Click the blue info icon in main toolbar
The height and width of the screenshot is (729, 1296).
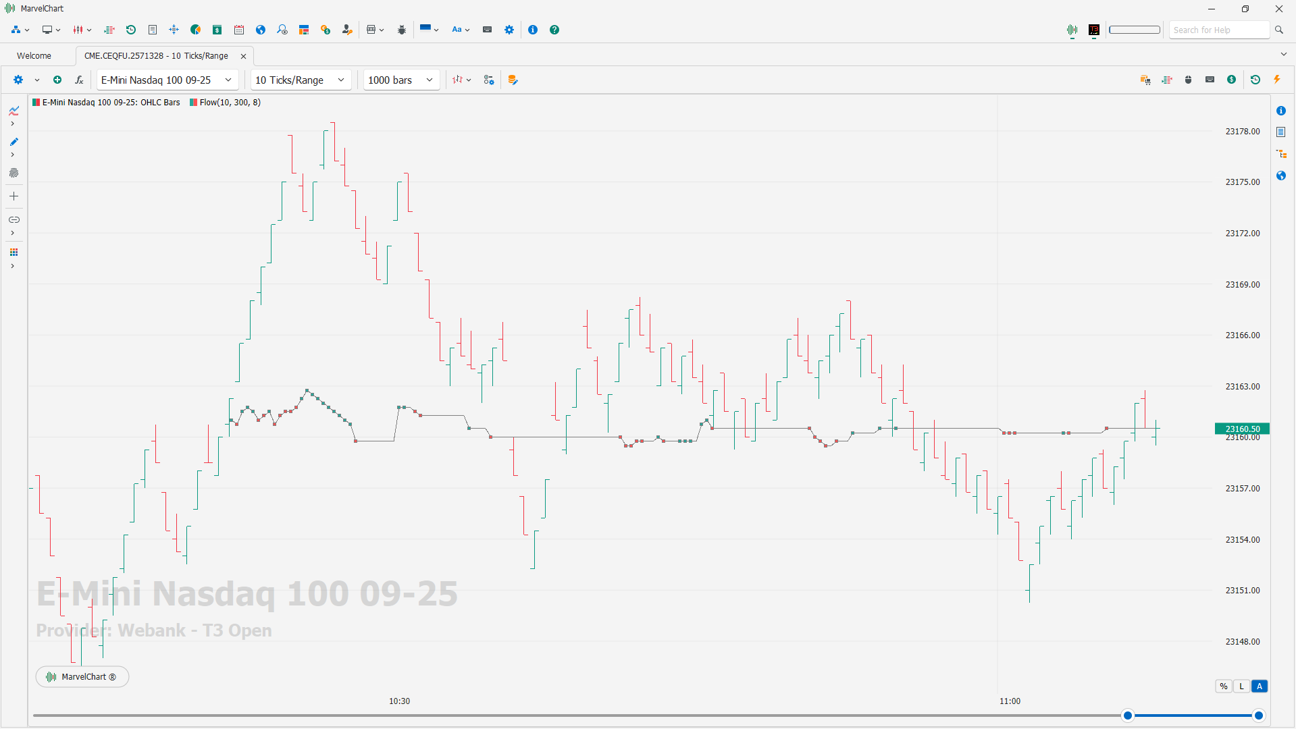point(533,30)
